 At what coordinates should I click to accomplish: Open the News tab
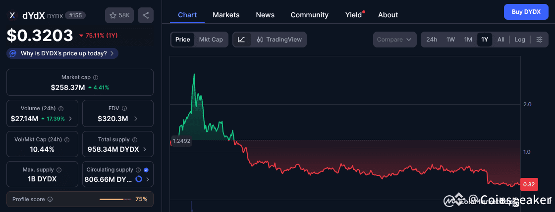[265, 15]
